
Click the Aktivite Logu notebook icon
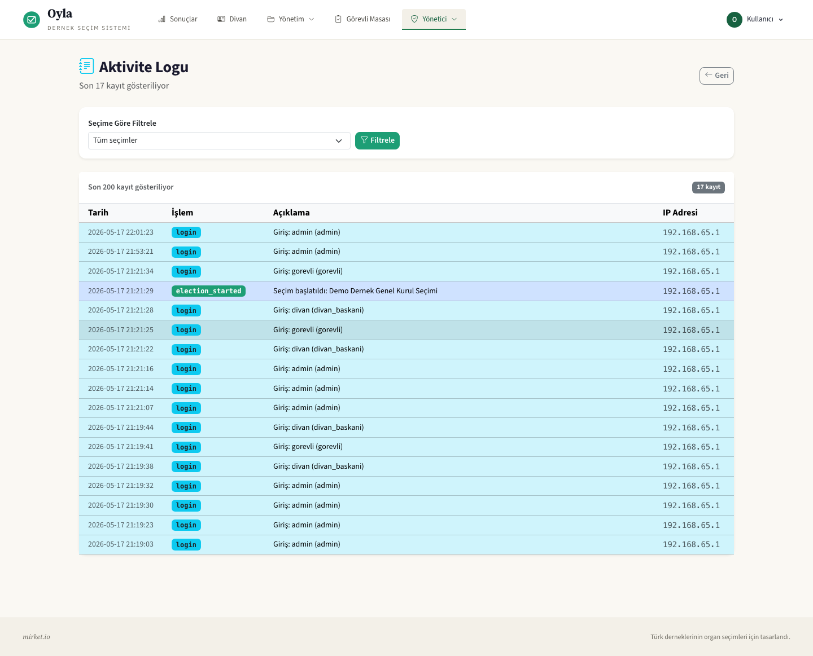point(86,67)
